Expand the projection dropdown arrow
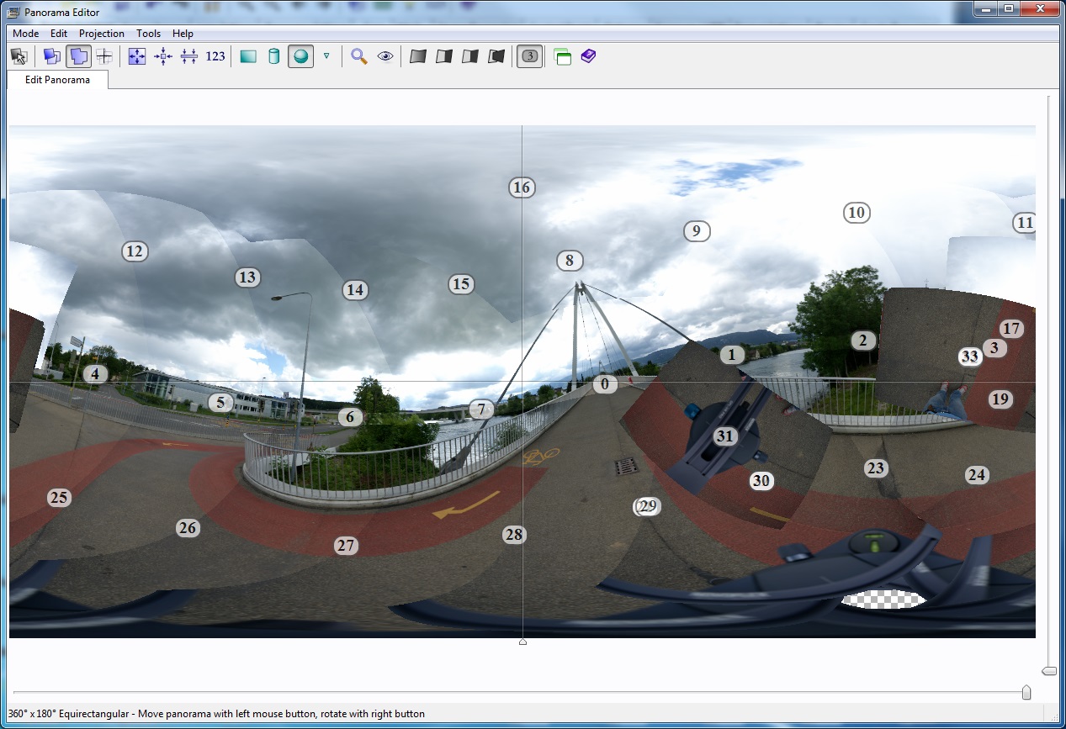 tap(326, 56)
